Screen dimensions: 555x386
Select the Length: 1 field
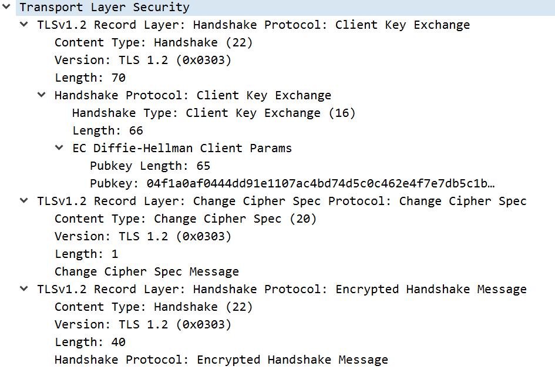(88, 253)
